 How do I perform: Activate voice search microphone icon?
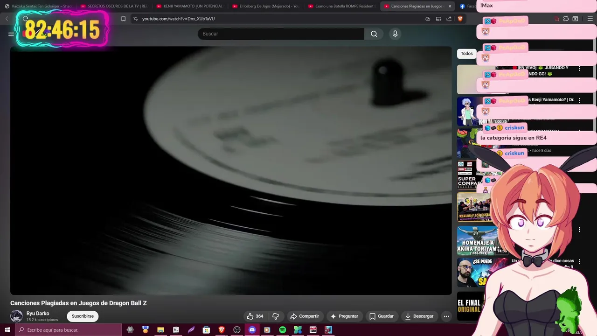tap(395, 34)
